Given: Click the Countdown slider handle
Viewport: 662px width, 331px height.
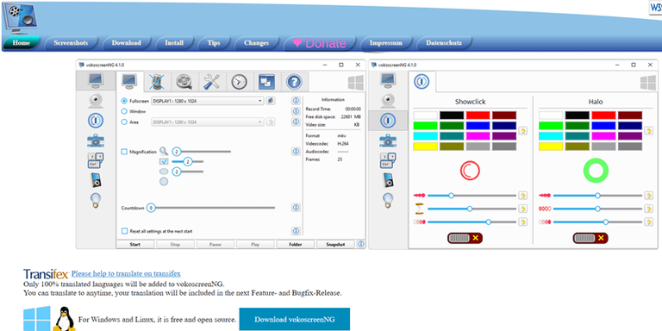Looking at the screenshot, I should coord(151,208).
